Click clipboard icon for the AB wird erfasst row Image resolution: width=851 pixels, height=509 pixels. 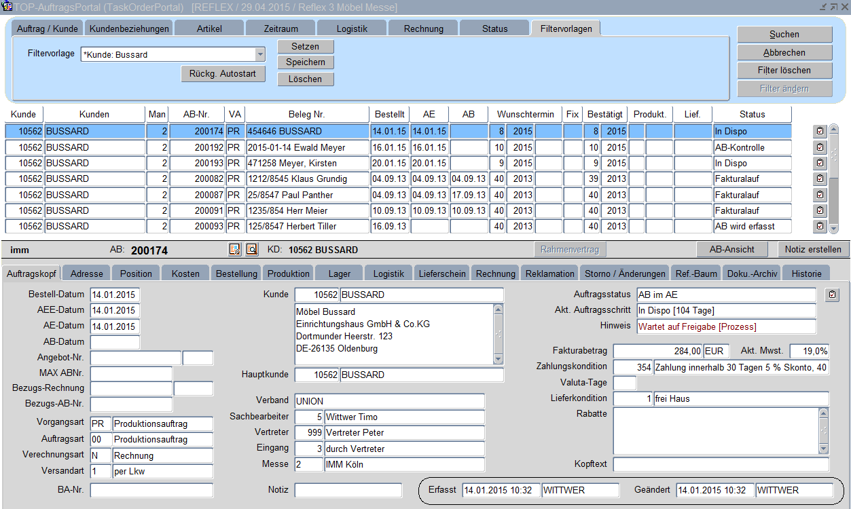820,226
